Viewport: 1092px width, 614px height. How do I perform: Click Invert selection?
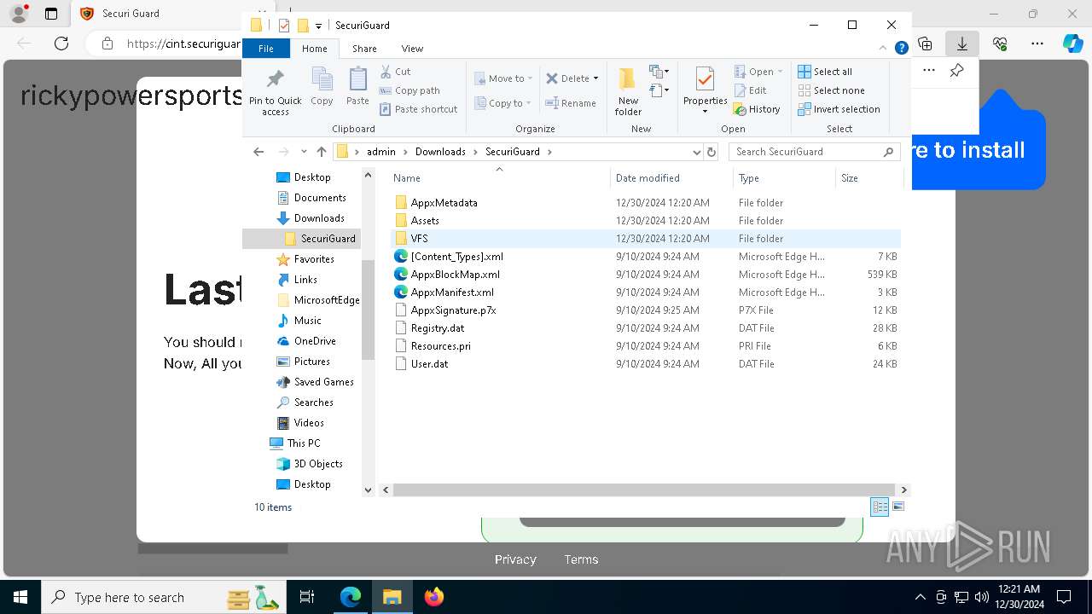coord(839,109)
